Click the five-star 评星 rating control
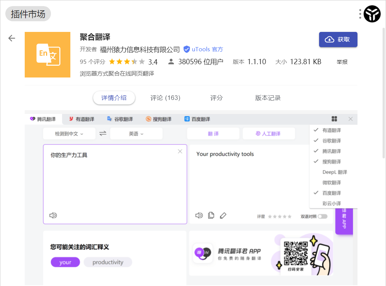Image resolution: width=386 pixels, height=286 pixels. [280, 216]
